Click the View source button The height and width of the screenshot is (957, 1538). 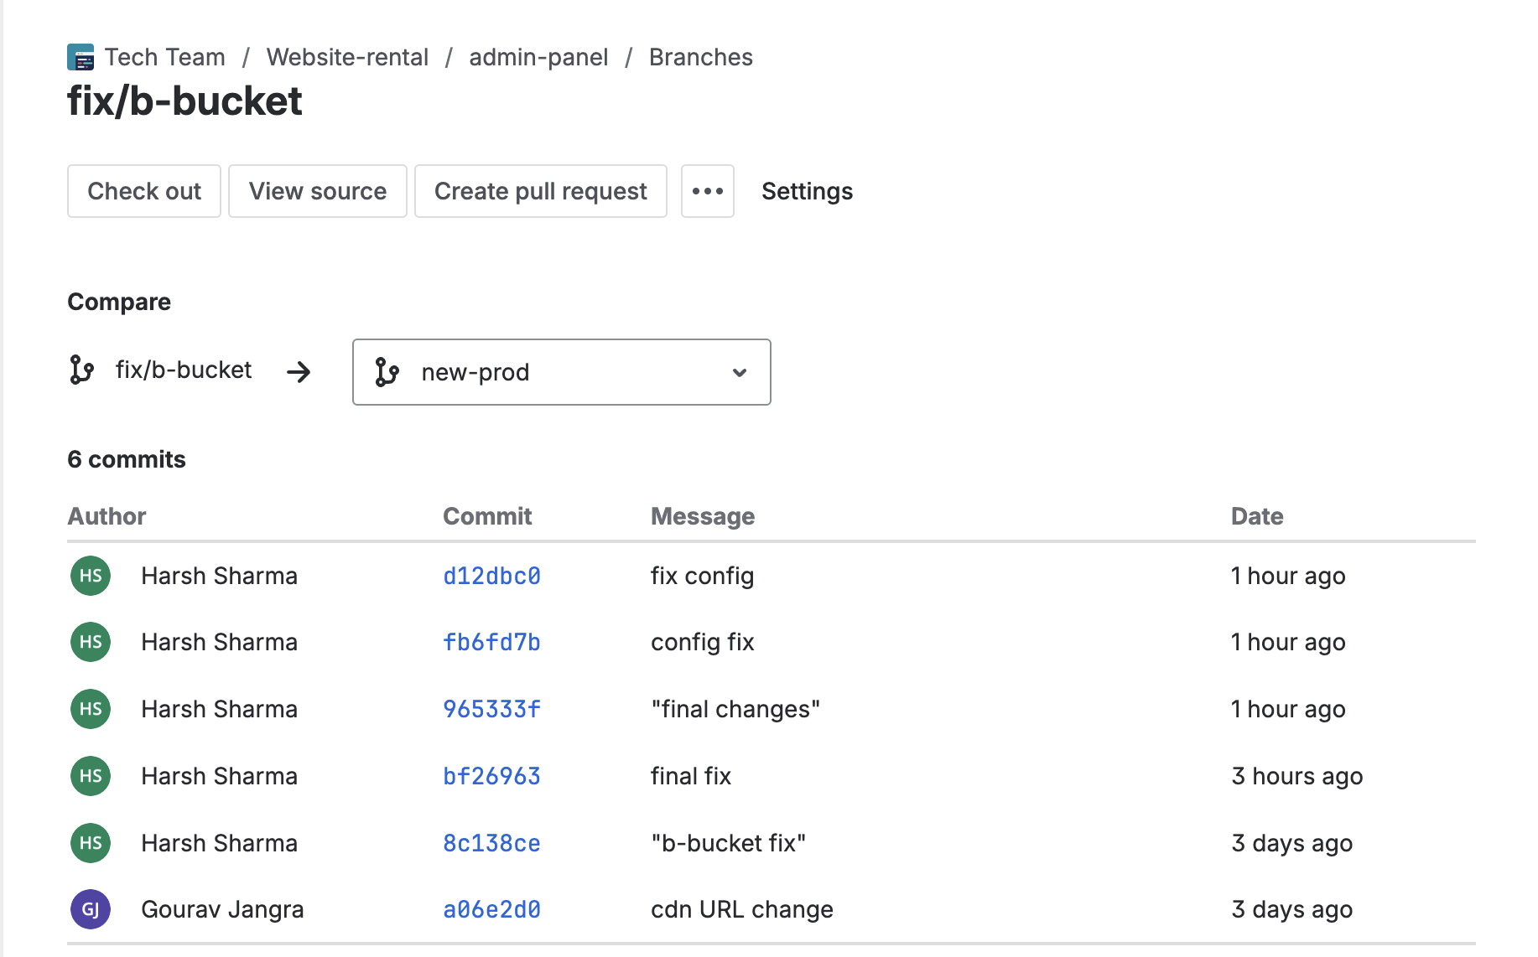(x=317, y=191)
